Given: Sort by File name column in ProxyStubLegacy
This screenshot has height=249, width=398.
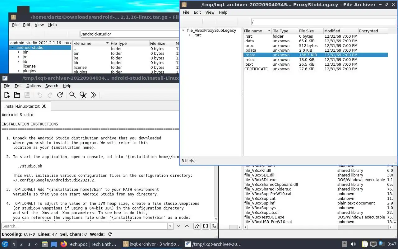Looking at the screenshot, I should tap(257, 31).
